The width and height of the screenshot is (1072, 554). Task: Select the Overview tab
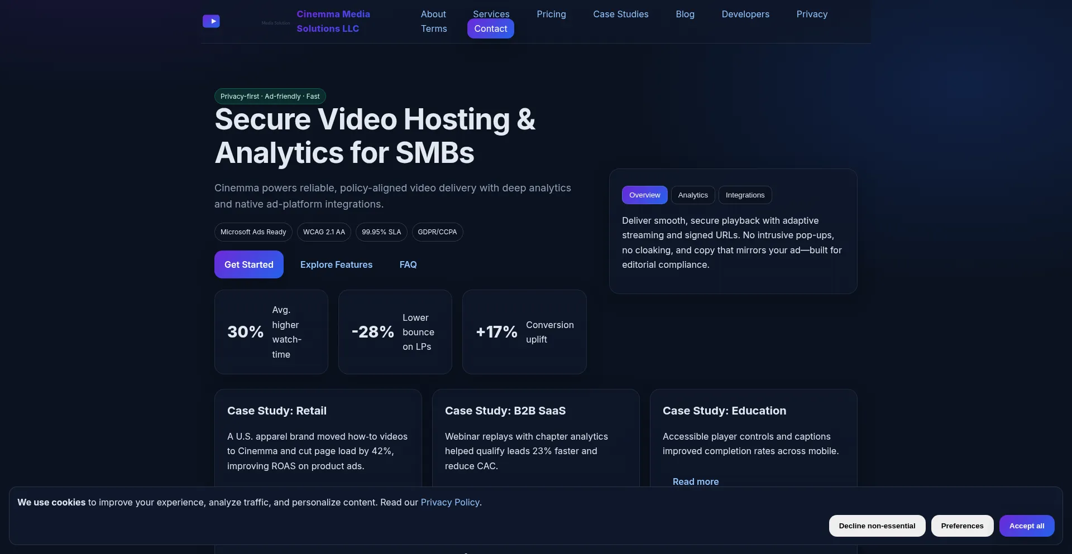pyautogui.click(x=644, y=195)
